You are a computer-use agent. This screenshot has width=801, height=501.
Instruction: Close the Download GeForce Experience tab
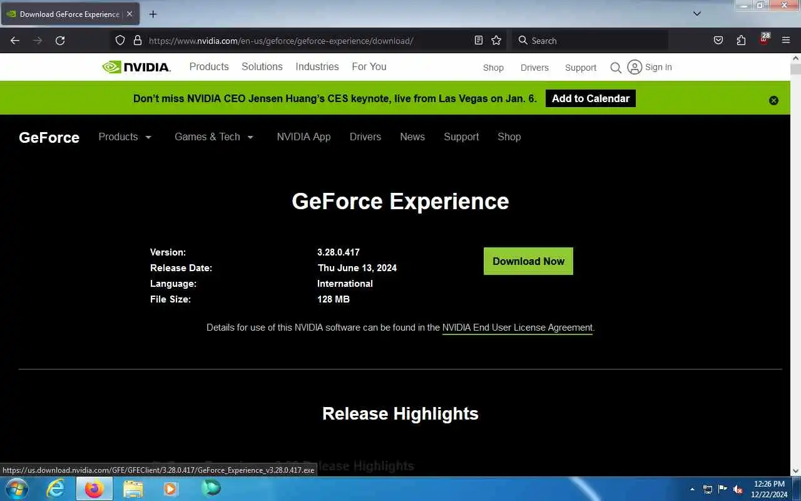point(130,14)
